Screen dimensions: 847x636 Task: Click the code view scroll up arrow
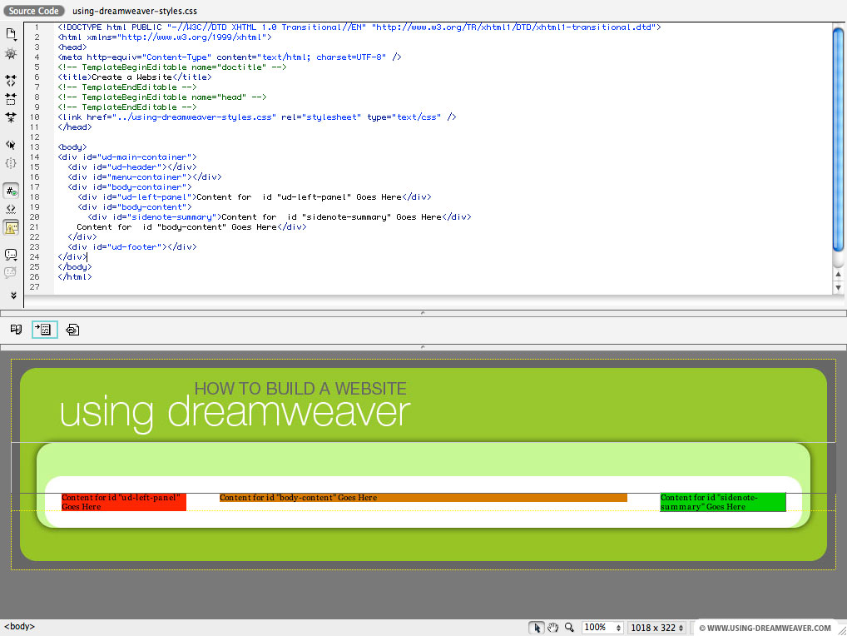(x=839, y=275)
